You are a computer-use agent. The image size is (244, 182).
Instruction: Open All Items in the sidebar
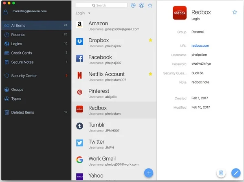[36, 25]
